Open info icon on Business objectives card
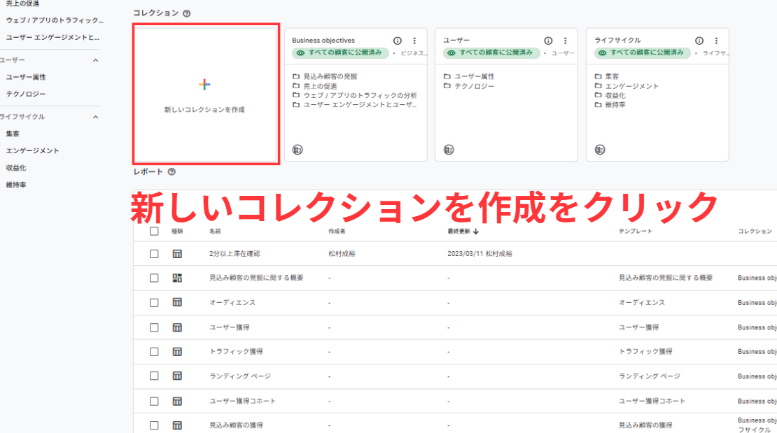 click(x=398, y=41)
